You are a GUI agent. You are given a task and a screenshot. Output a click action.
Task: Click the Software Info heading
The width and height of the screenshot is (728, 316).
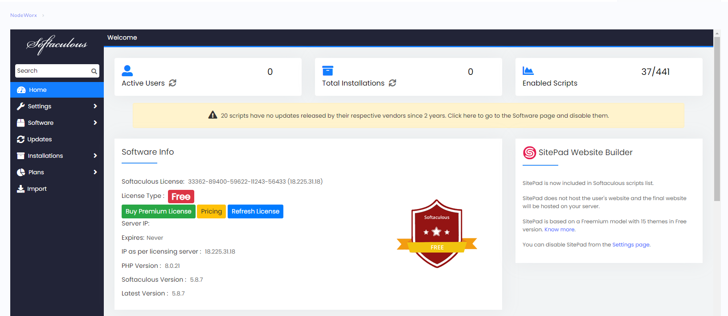(x=148, y=152)
